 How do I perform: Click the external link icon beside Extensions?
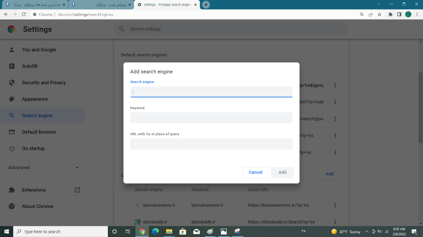point(77,190)
